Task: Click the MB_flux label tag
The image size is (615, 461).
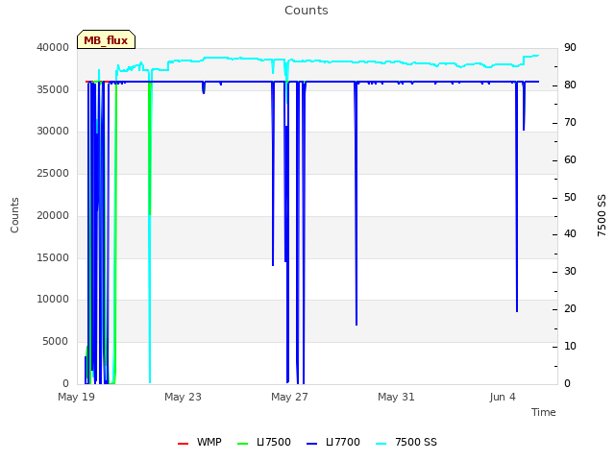Action: tap(106, 39)
